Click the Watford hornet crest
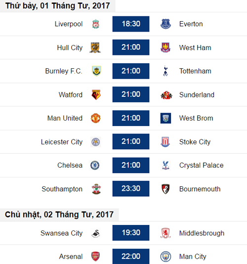 [x=96, y=94]
